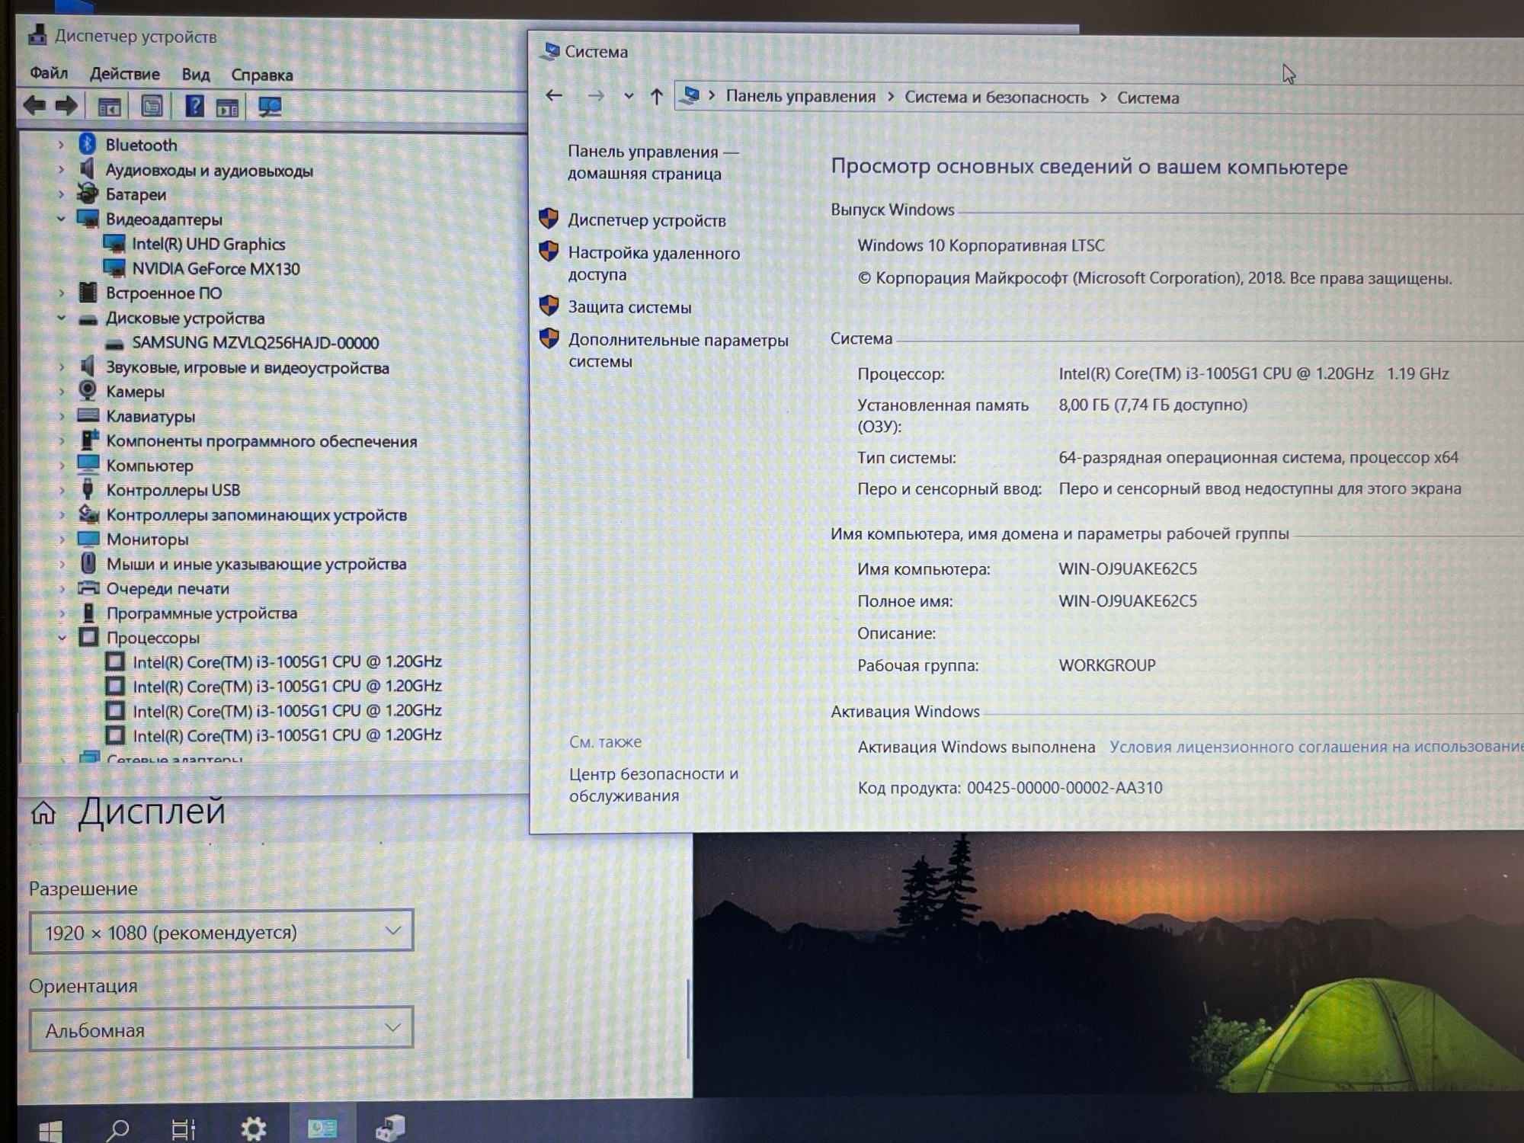The image size is (1524, 1143).
Task: Click Система и безопасность breadcrumb
Action: coord(996,98)
